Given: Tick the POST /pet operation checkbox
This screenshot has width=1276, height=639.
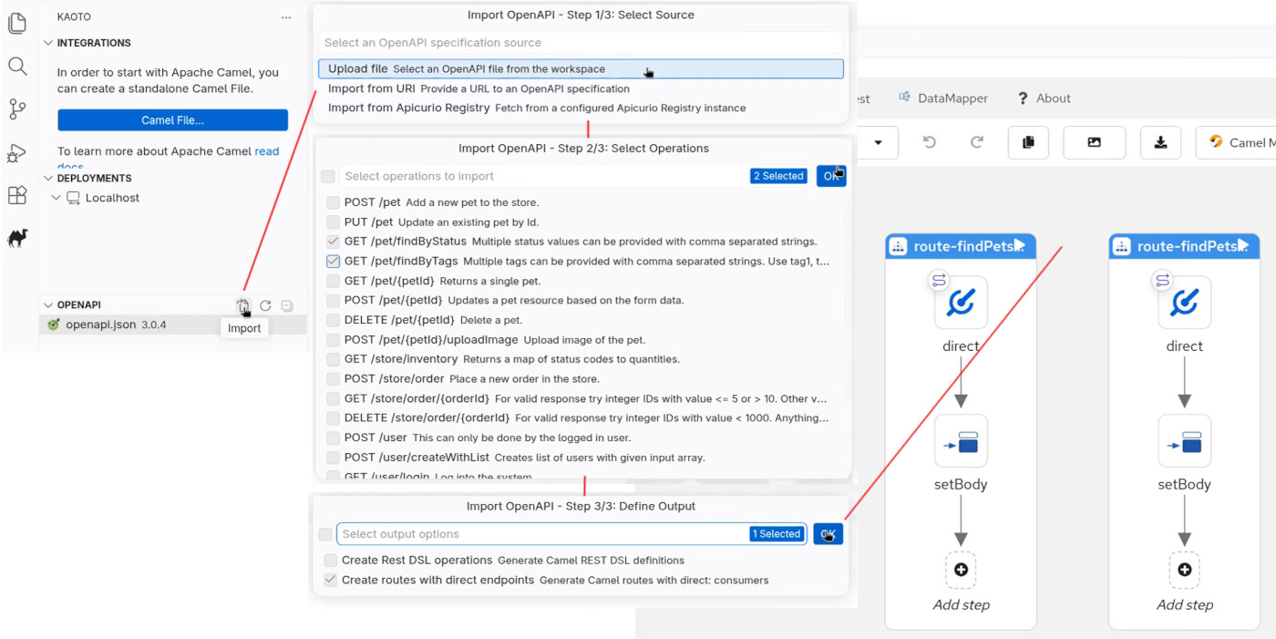Looking at the screenshot, I should (334, 202).
